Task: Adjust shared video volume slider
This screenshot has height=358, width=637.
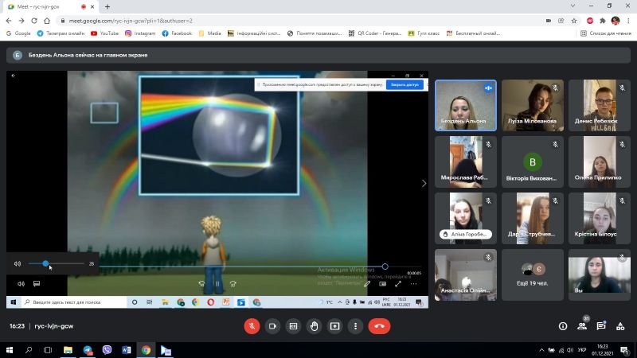Action: [x=57, y=263]
